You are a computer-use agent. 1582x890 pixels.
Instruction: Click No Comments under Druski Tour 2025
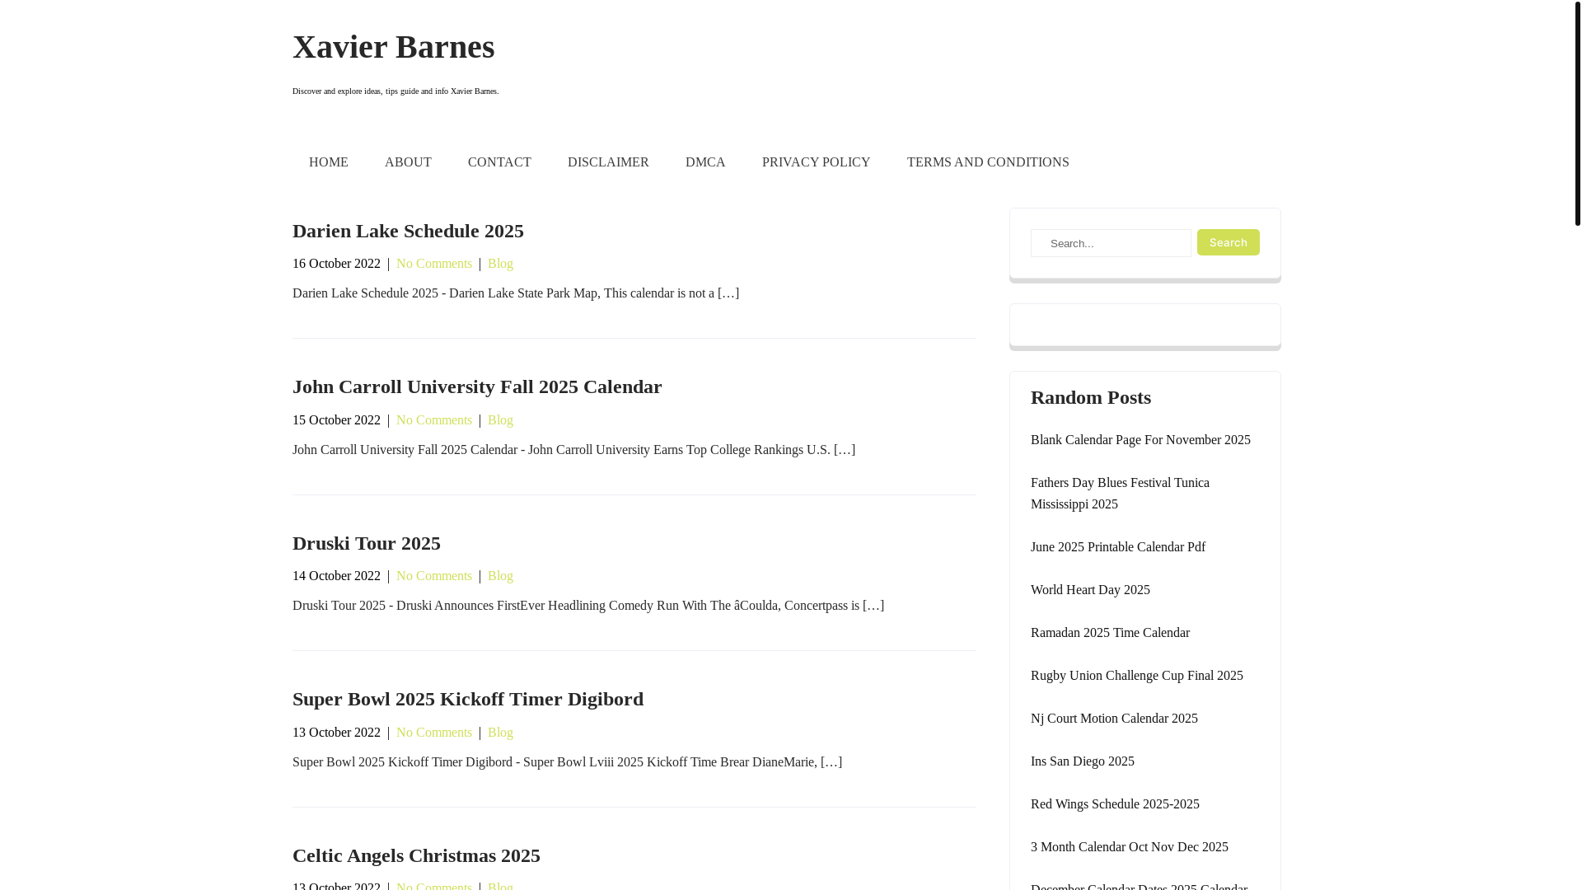[x=434, y=576]
